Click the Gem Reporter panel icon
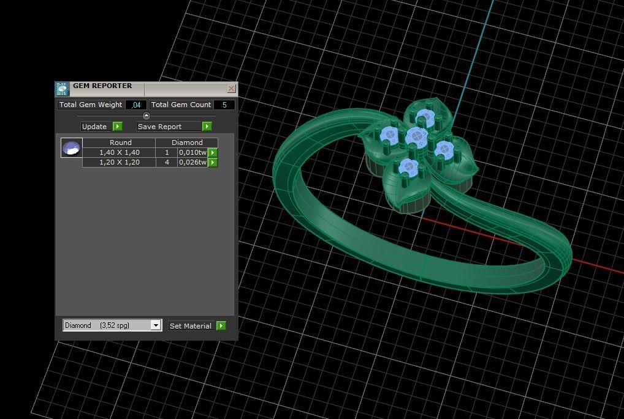The height and width of the screenshot is (419, 624). click(62, 89)
